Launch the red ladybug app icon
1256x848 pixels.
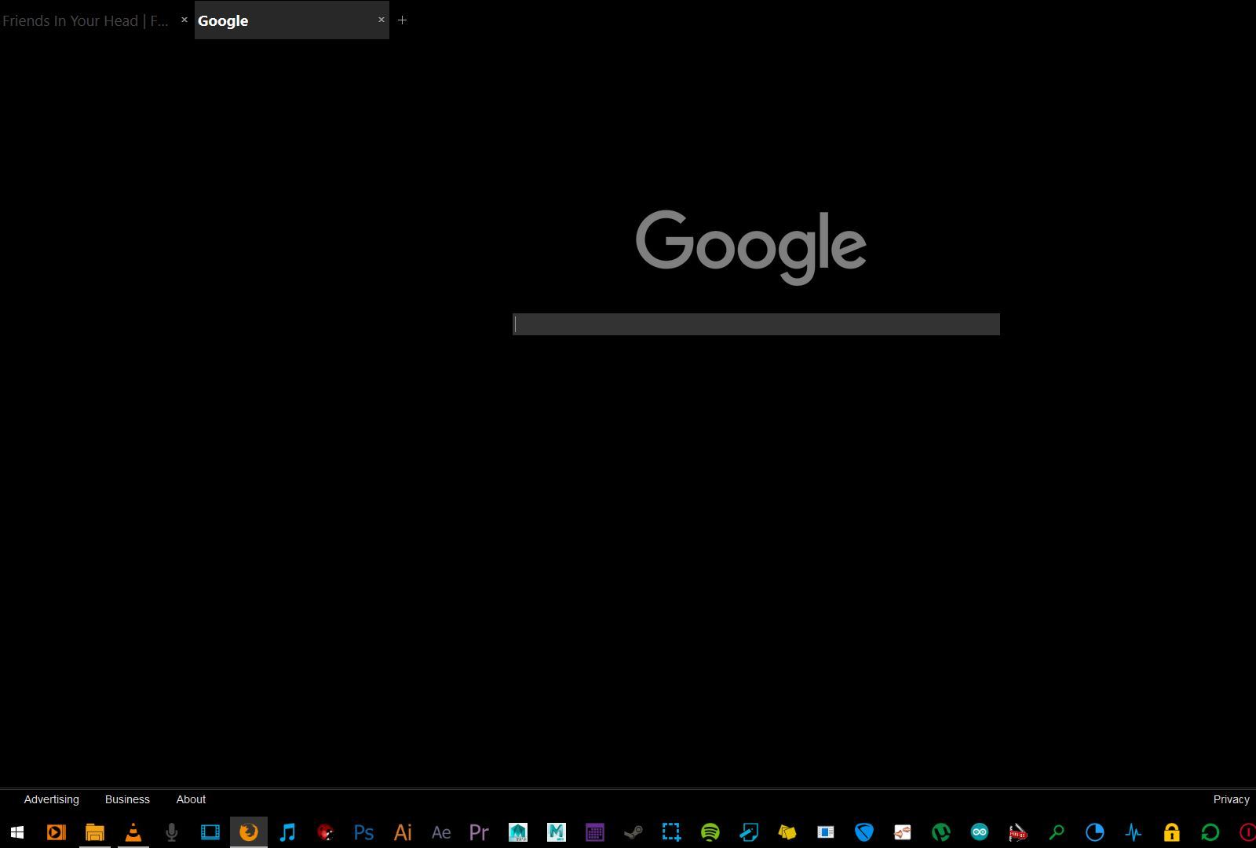[325, 832]
